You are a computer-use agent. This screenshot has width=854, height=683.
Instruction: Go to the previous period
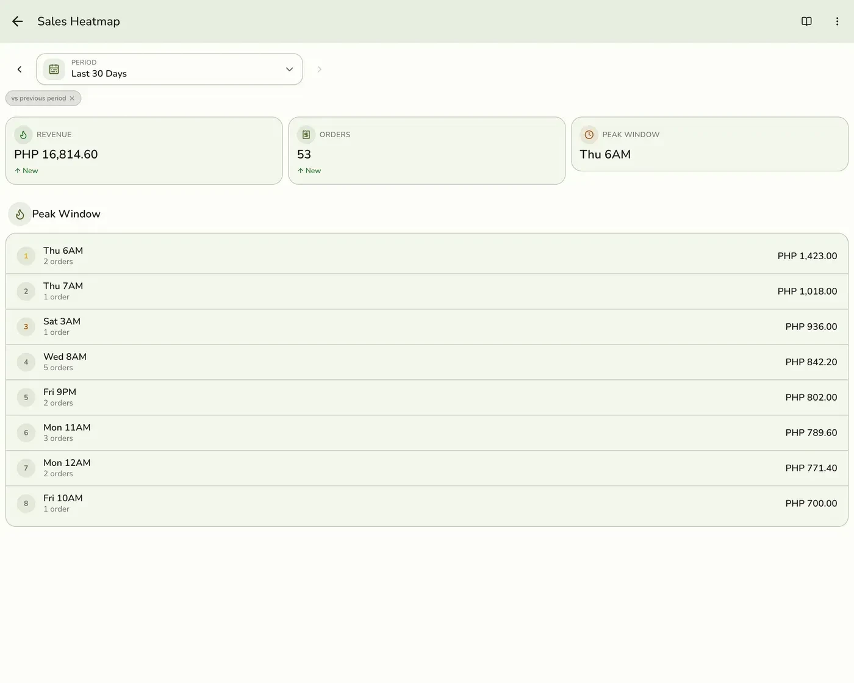20,70
